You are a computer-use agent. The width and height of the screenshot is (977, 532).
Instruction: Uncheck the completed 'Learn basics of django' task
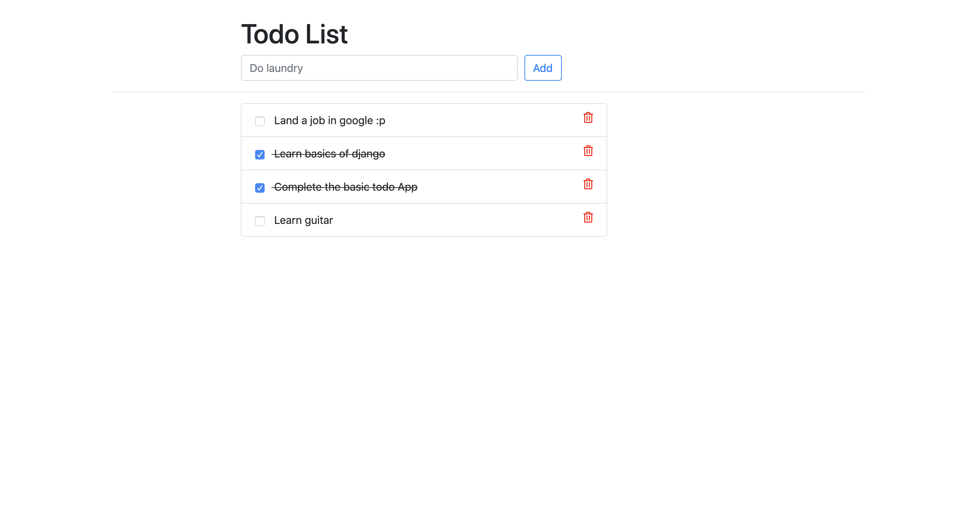[x=260, y=154]
